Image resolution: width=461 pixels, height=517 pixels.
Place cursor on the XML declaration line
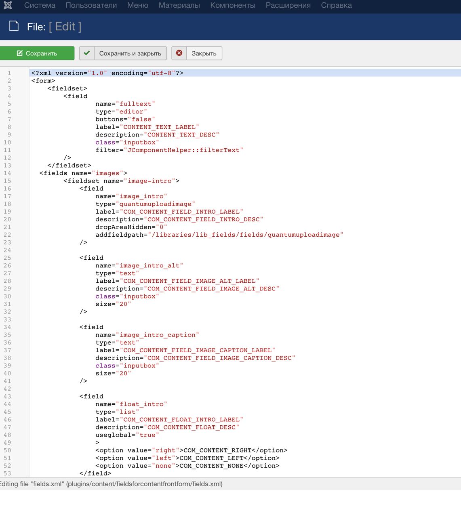107,73
